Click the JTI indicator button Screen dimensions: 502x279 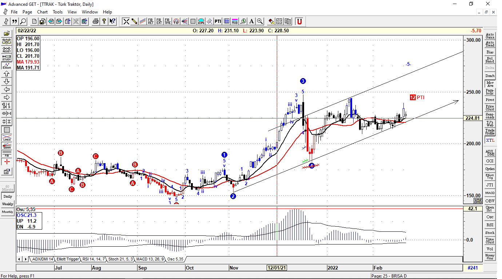coord(490,185)
